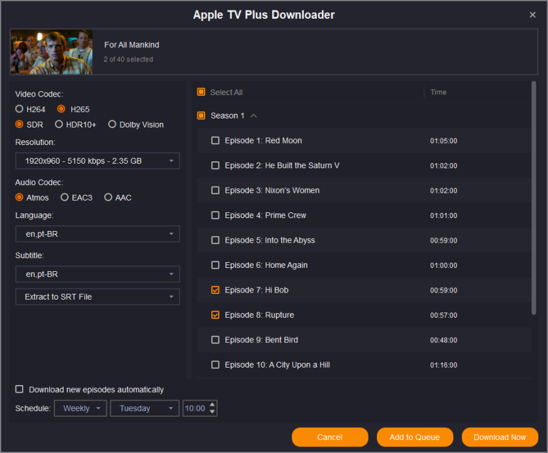Image resolution: width=548 pixels, height=453 pixels.
Task: Select the EAC3 audio codec
Action: [x=65, y=197]
